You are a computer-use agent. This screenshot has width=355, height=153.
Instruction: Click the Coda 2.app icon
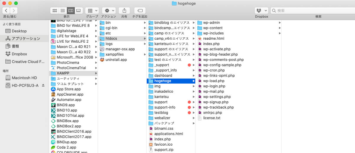point(53,147)
